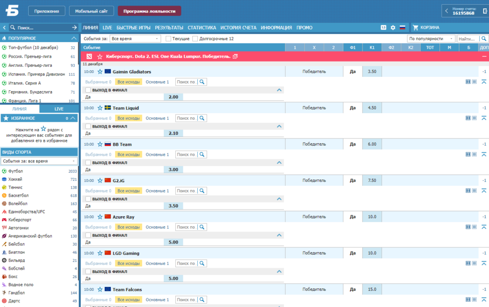489x307 pixels.
Task: Open tournament in new window icon
Action: click(x=235, y=56)
